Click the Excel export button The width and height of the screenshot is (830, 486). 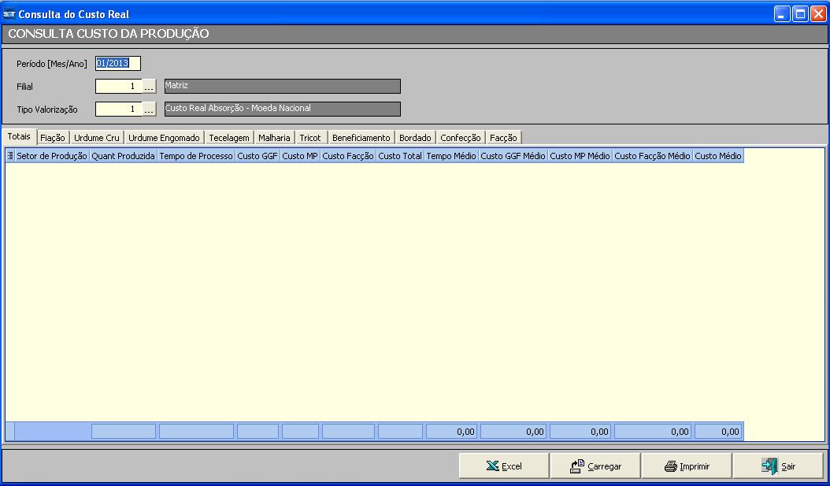coord(504,466)
